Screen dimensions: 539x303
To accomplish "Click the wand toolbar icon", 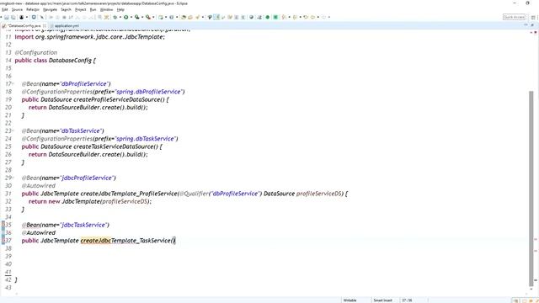I will (x=42, y=17).
